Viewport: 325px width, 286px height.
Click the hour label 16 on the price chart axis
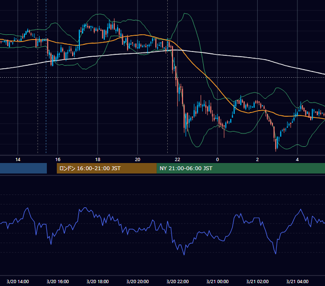point(58,160)
